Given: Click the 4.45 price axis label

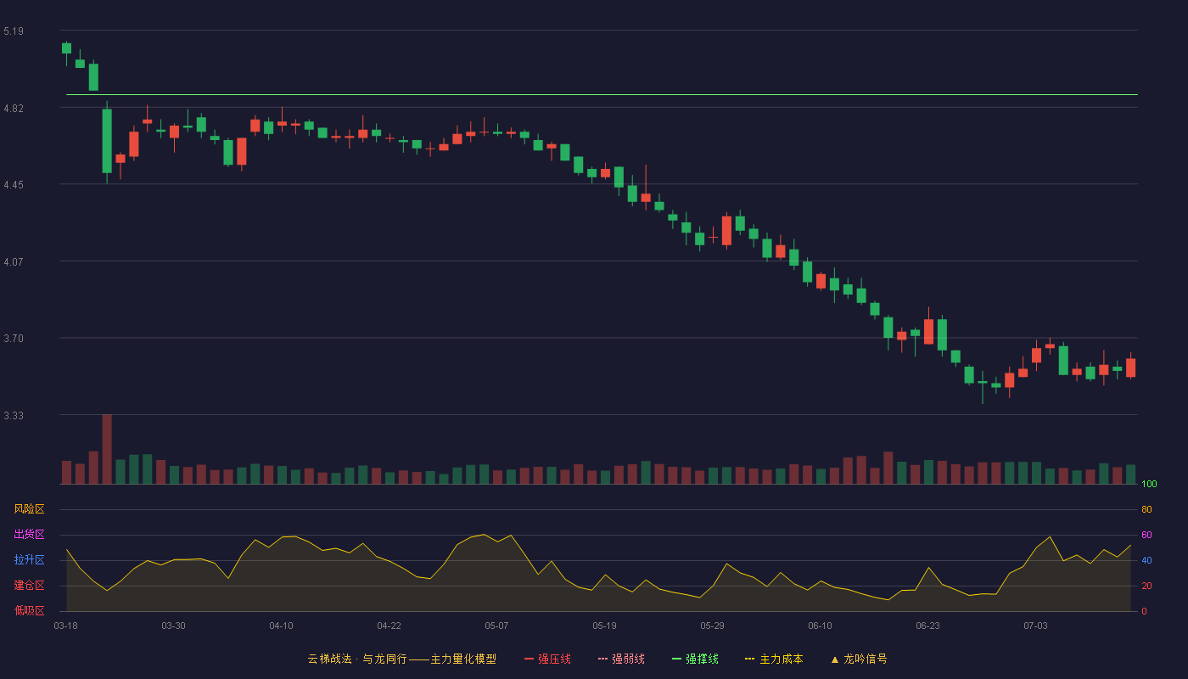Looking at the screenshot, I should coord(14,185).
